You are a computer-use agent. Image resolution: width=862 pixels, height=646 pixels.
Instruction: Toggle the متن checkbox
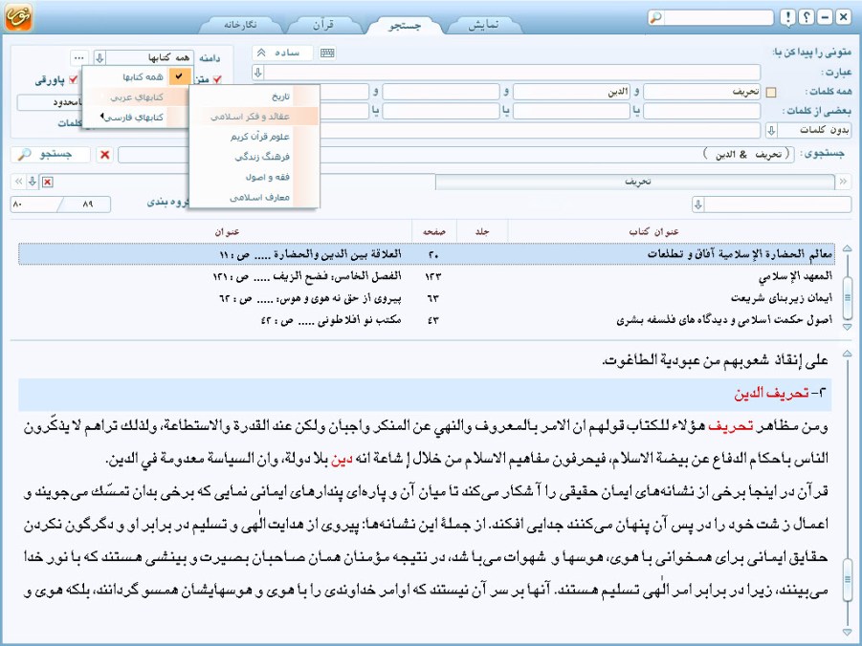[x=217, y=80]
